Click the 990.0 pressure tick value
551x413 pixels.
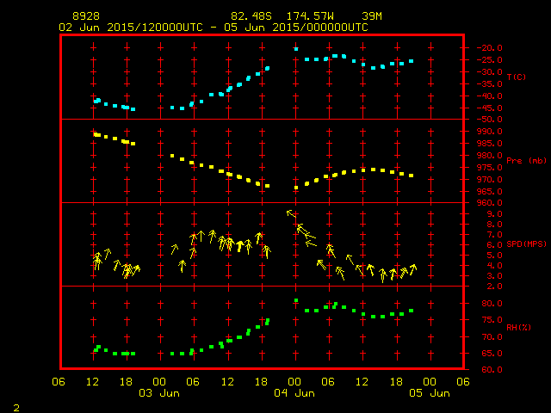click(489, 132)
